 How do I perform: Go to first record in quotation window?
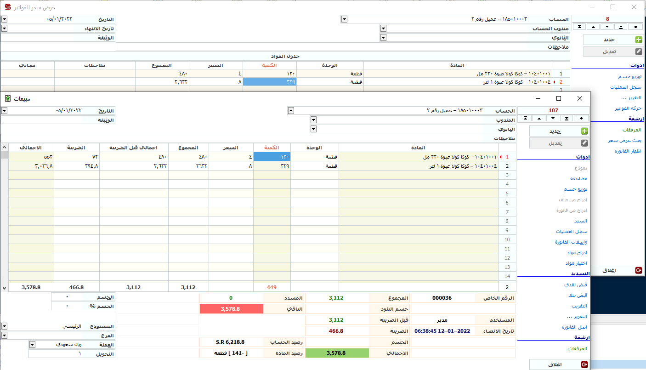coord(579,27)
